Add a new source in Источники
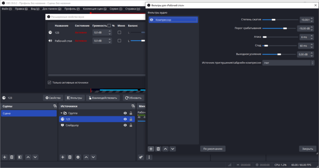This screenshot has width=319, height=168. point(62,157)
